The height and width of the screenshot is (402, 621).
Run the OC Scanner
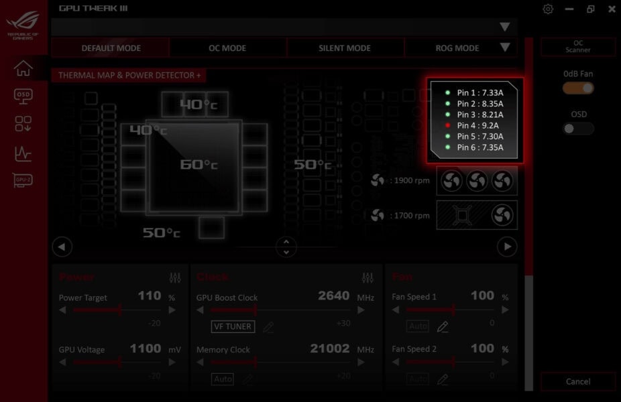point(577,46)
